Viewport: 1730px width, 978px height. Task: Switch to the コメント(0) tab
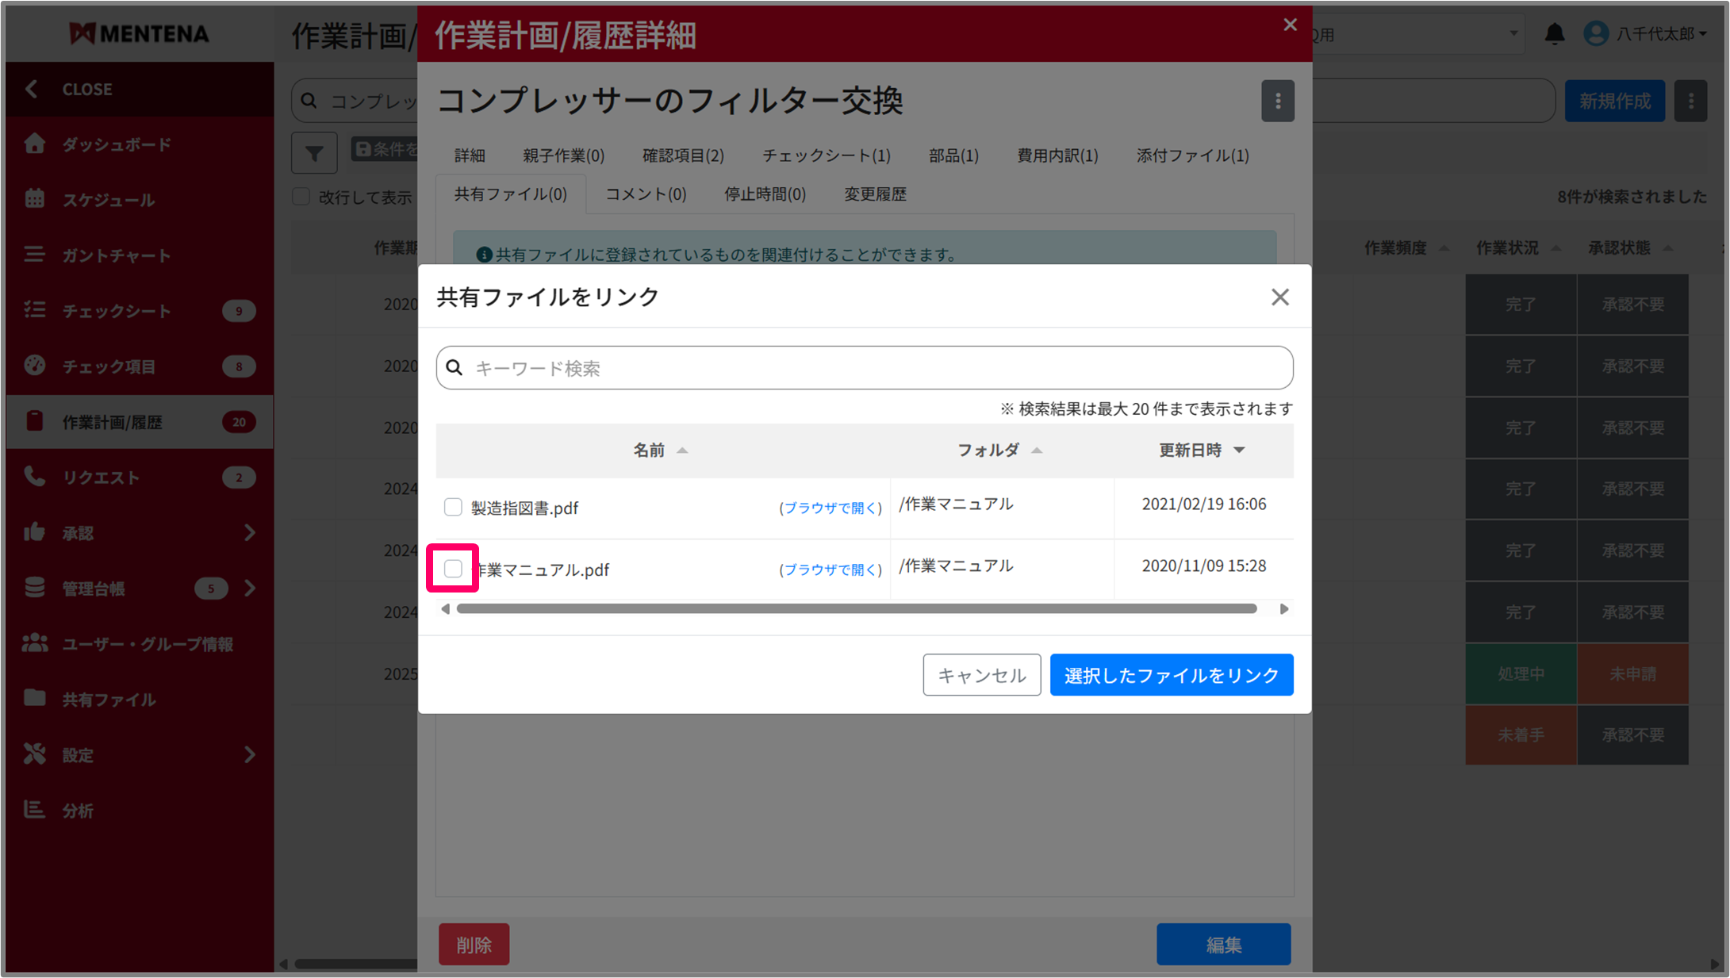click(x=646, y=194)
